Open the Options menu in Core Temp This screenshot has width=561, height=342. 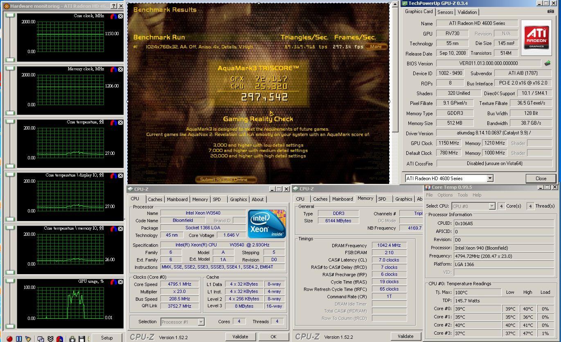coord(445,195)
